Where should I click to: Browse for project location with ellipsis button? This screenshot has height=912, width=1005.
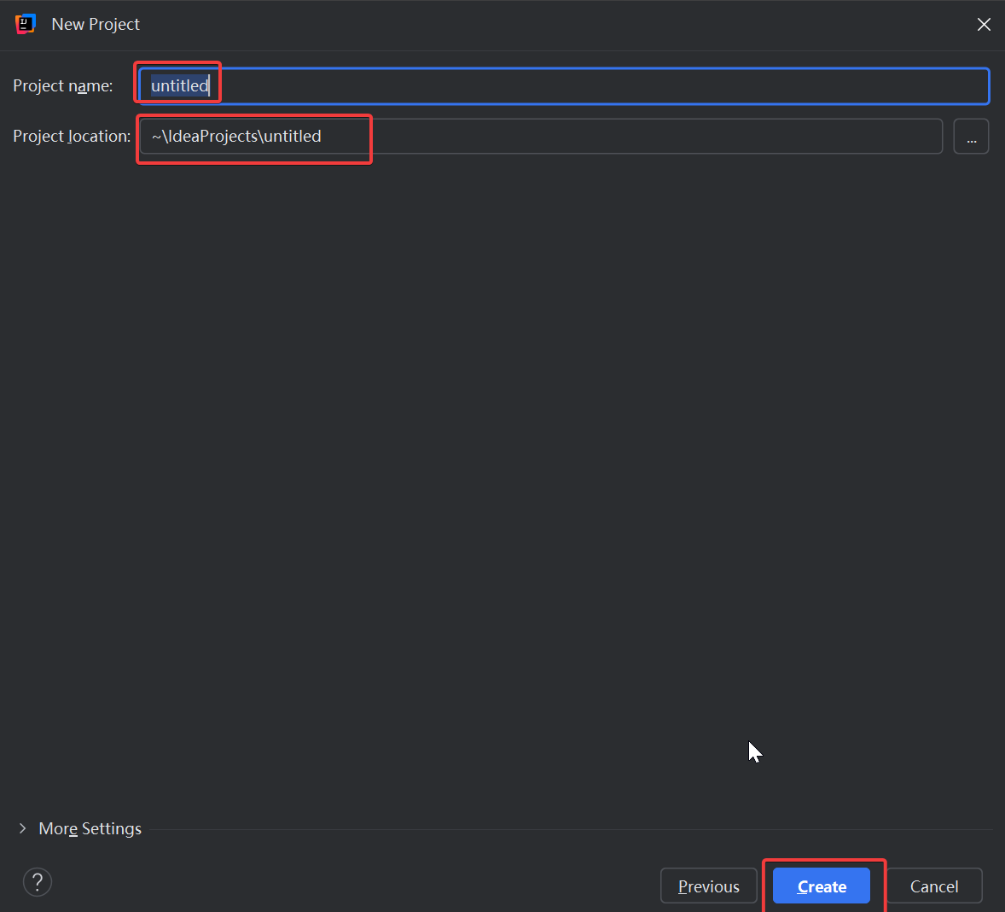pos(971,137)
